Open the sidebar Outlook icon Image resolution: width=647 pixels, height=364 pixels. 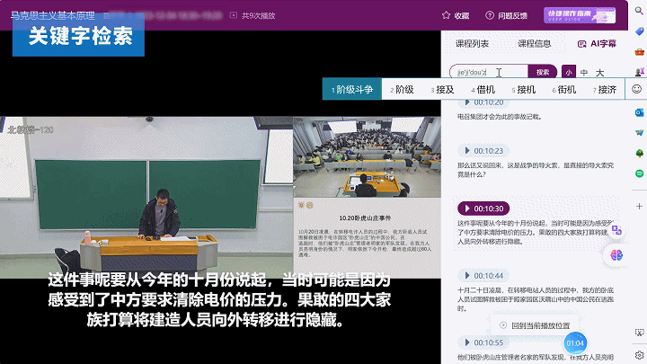[639, 112]
